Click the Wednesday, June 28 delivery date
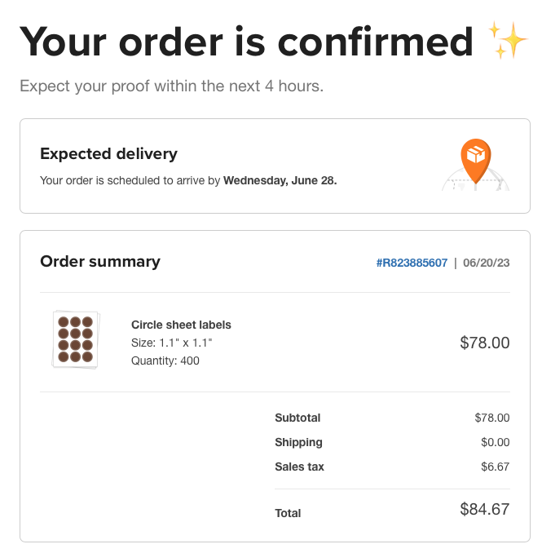 point(280,180)
